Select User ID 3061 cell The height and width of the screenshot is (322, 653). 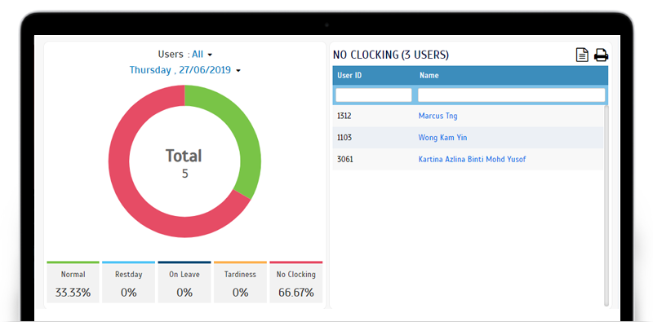[344, 159]
